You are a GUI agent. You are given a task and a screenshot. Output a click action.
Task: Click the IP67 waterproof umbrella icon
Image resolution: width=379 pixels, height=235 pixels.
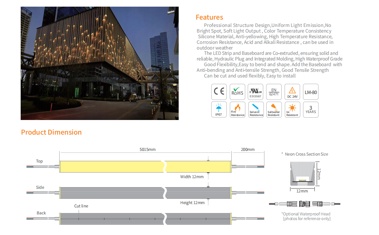click(219, 110)
